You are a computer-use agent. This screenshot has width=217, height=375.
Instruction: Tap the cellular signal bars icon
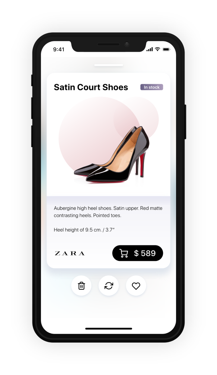149,49
